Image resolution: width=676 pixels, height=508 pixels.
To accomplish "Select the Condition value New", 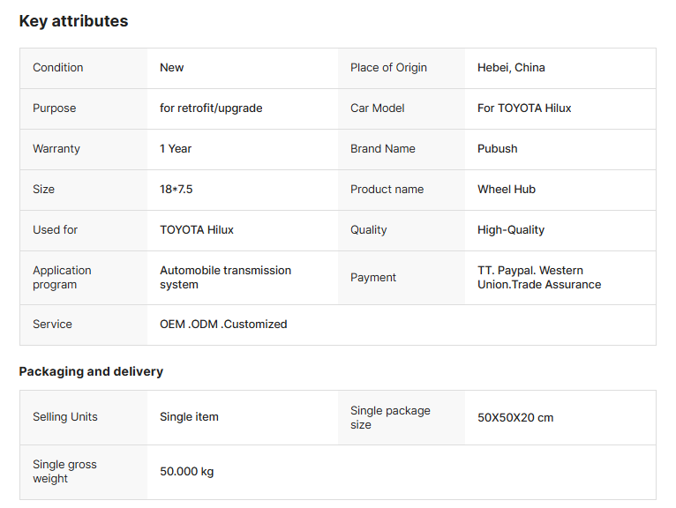I will [x=172, y=68].
